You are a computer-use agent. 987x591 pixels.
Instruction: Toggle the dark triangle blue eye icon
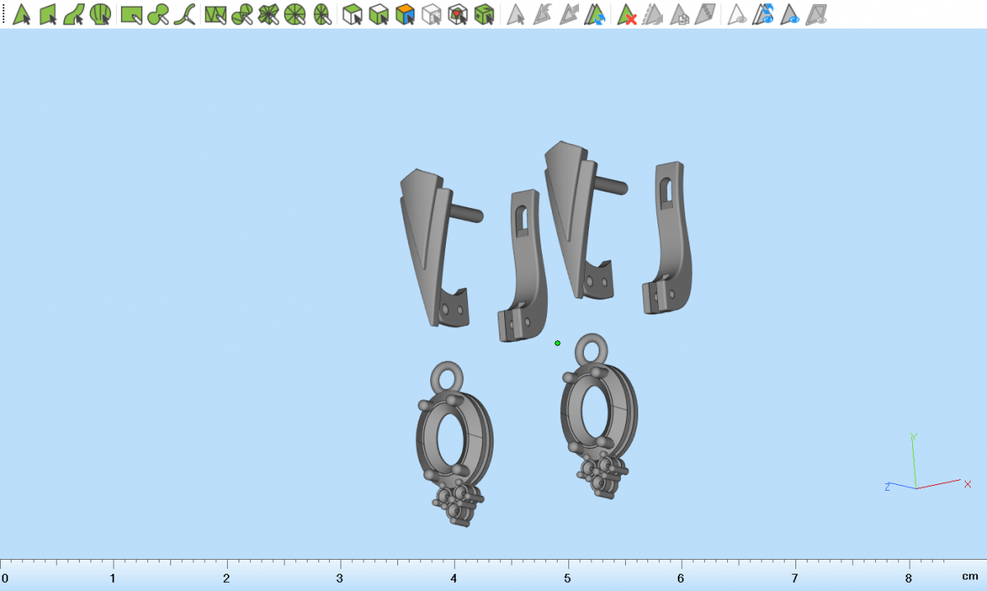click(x=791, y=14)
